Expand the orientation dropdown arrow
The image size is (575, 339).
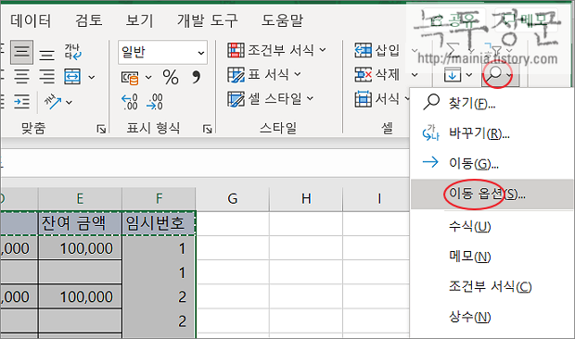click(69, 102)
